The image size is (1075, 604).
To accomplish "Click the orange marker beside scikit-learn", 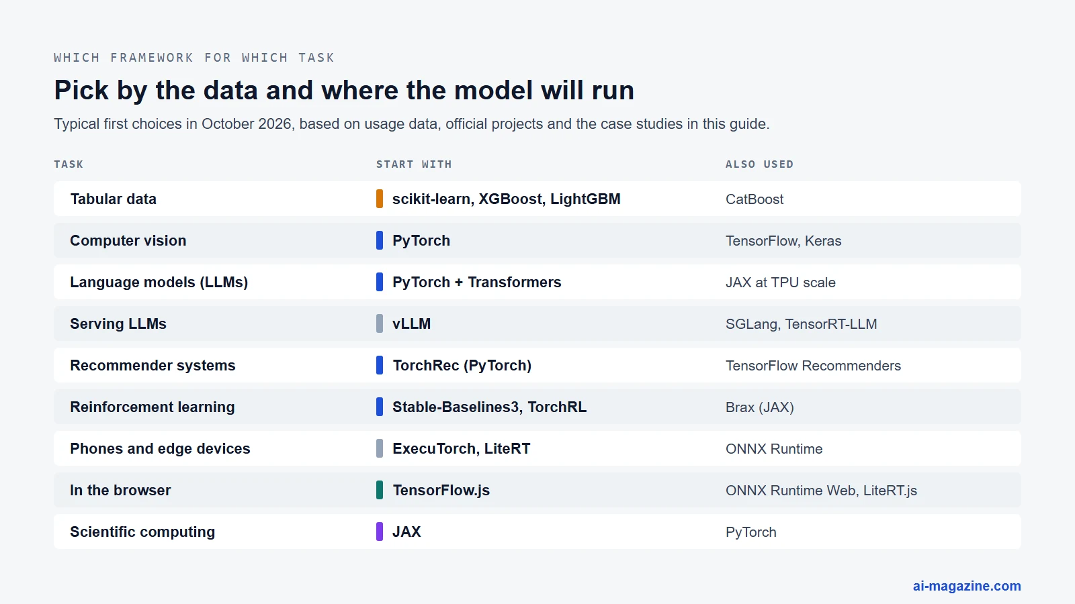I will point(380,199).
